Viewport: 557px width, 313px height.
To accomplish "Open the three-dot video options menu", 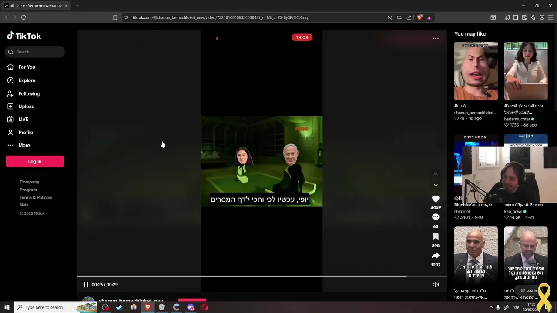I will pos(436,38).
